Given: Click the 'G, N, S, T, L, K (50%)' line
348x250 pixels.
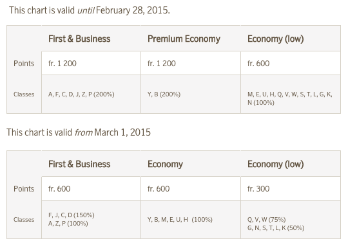Looking at the screenshot, I should click(276, 228).
